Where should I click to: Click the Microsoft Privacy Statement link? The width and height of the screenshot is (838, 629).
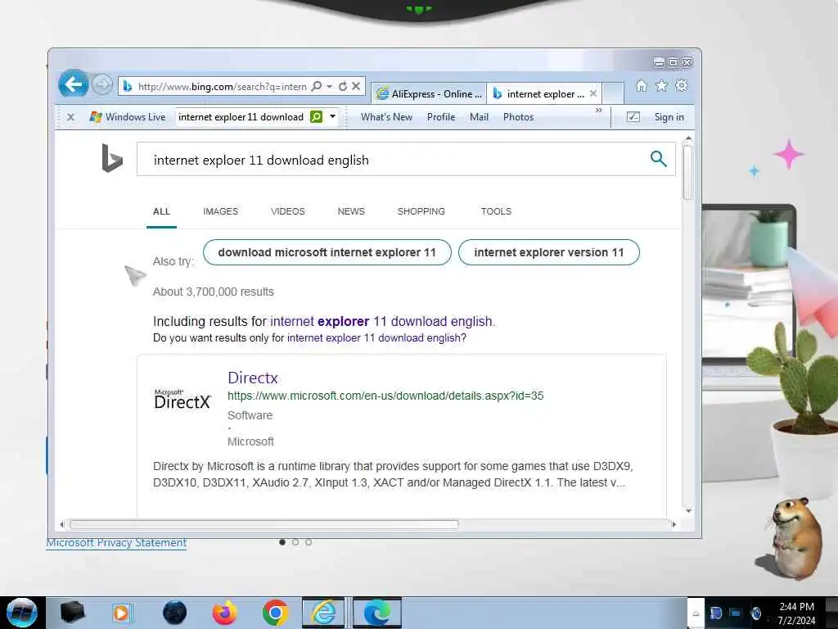click(116, 543)
